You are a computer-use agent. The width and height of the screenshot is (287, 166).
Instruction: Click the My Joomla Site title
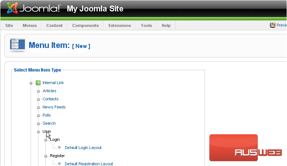click(95, 8)
